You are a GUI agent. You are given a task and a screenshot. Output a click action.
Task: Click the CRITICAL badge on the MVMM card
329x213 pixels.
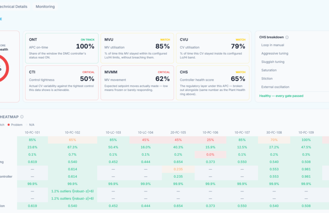[x=164, y=72]
